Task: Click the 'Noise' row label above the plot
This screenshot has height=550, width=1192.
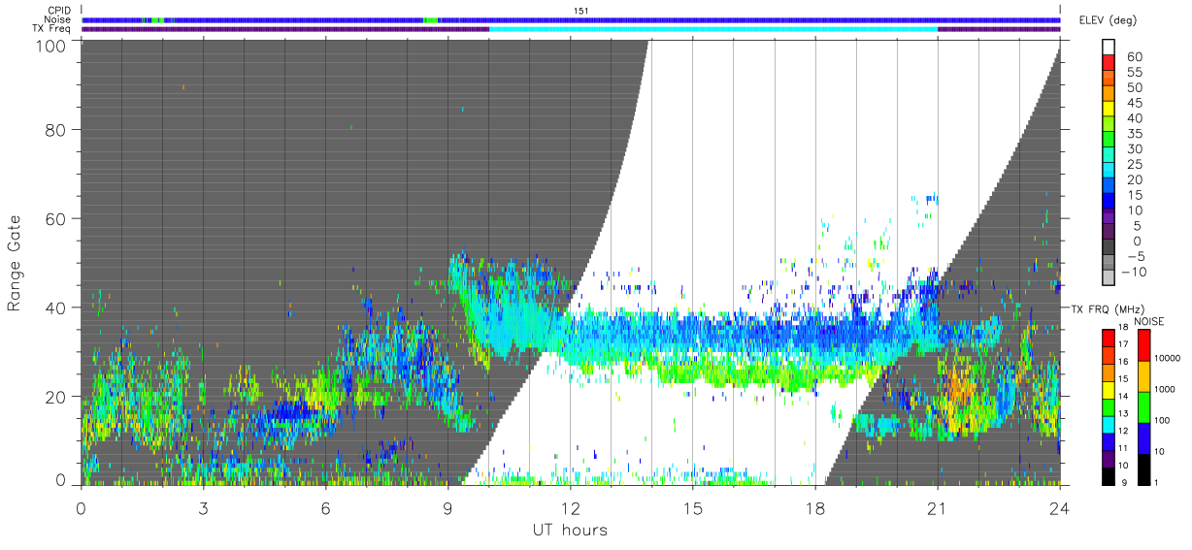Action: click(57, 19)
